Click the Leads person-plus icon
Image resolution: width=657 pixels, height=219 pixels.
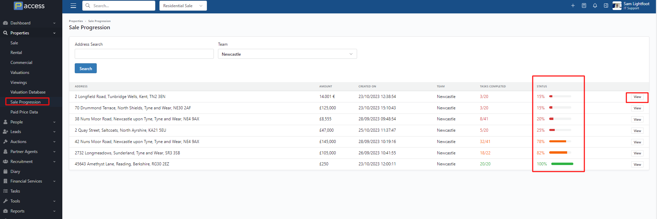6,132
